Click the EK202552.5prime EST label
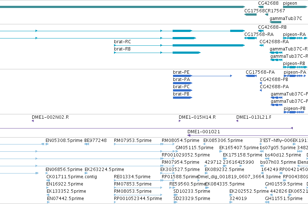 point(249,192)
